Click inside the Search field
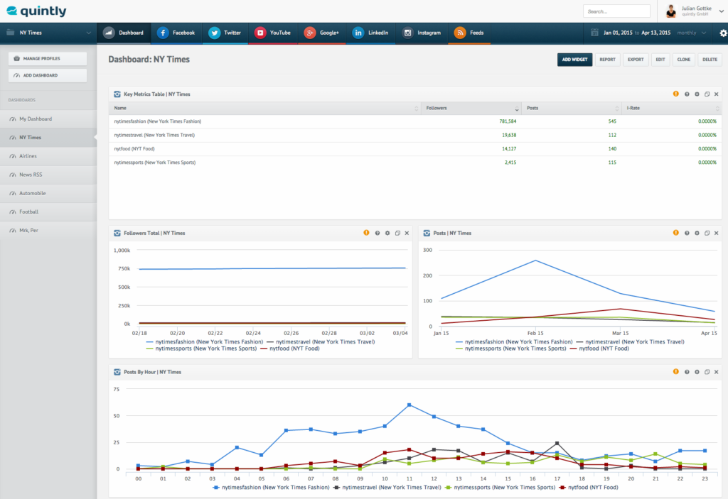Viewport: 728px width, 499px height. coord(616,11)
